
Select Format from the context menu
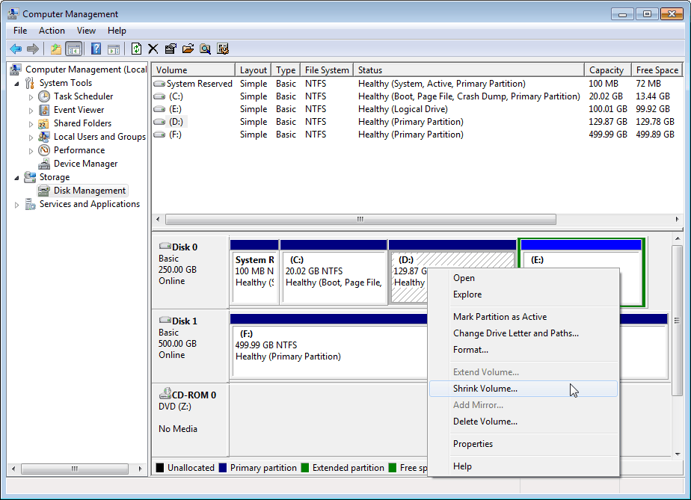coord(470,349)
